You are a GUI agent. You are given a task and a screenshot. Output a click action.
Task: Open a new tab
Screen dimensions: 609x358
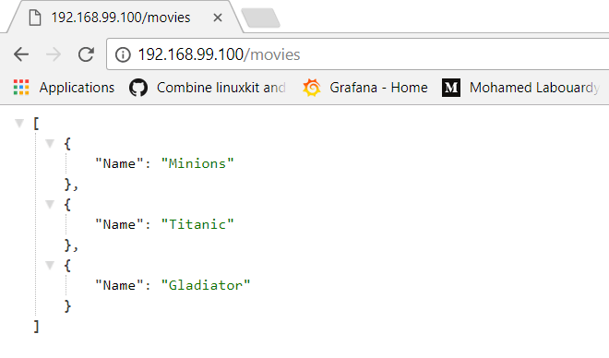260,18
